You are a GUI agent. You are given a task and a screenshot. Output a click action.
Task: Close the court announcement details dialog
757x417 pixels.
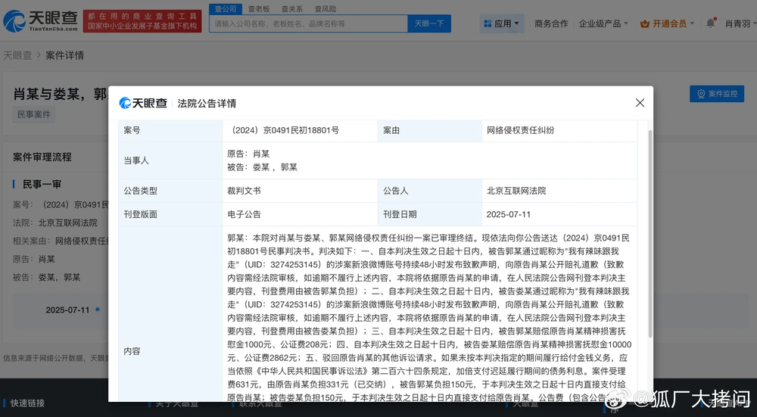(x=640, y=103)
